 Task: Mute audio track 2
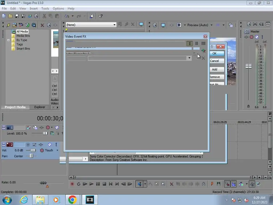[x=50, y=144]
